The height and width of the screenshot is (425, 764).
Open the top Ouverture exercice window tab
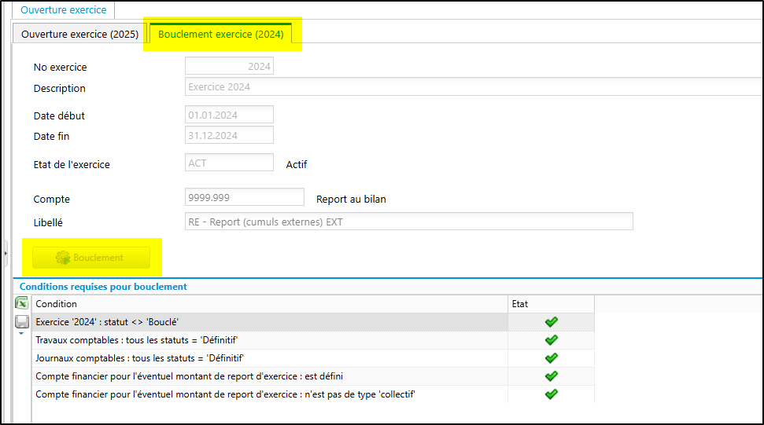click(64, 9)
